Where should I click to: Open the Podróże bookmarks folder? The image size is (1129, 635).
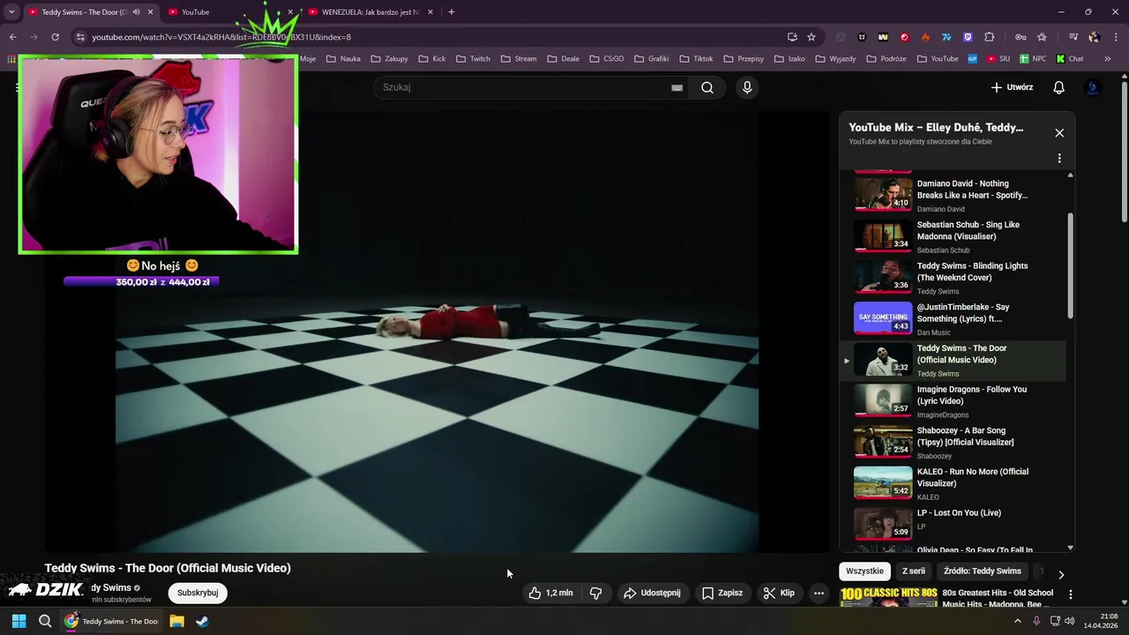[x=886, y=59]
